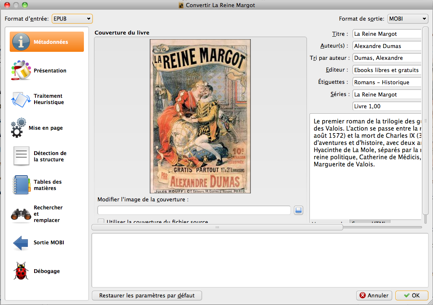The height and width of the screenshot is (305, 433).
Task: Open the Métadonnées section
Action: tap(47, 42)
